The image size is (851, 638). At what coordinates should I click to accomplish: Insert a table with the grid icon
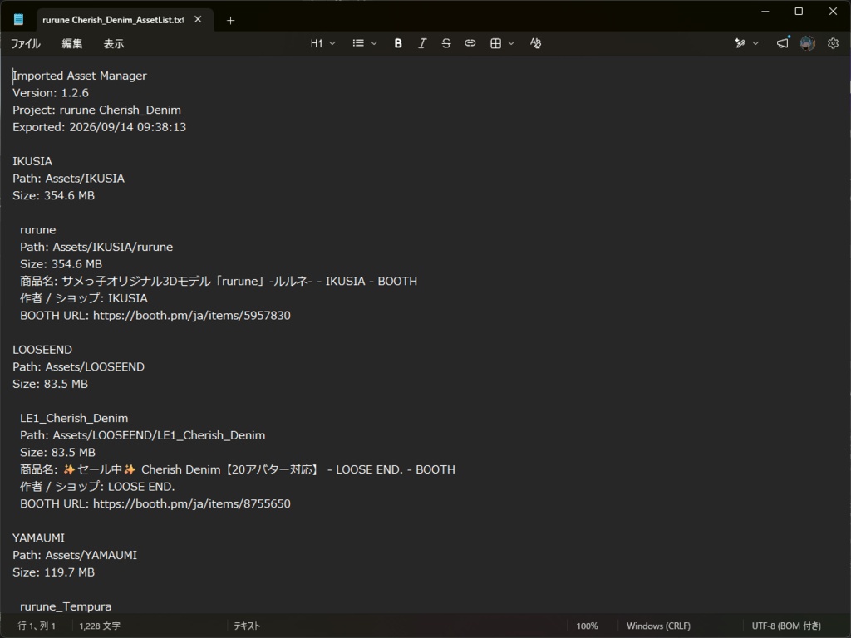[495, 43]
